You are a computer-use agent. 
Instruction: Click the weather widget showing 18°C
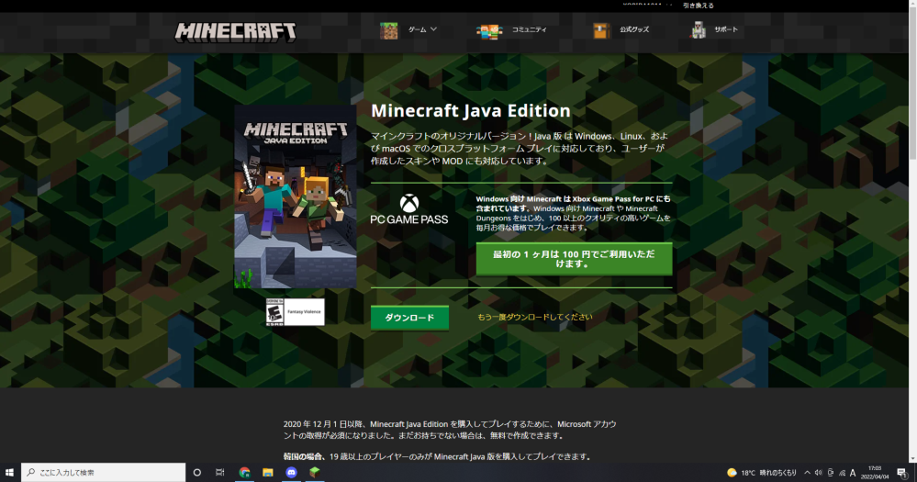coord(762,473)
